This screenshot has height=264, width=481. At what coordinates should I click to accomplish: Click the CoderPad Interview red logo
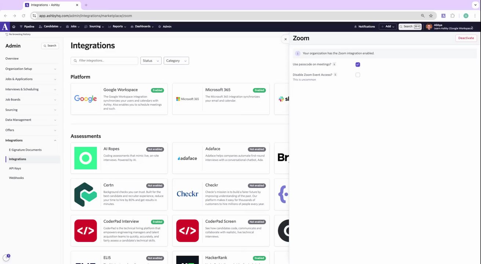[86, 231]
